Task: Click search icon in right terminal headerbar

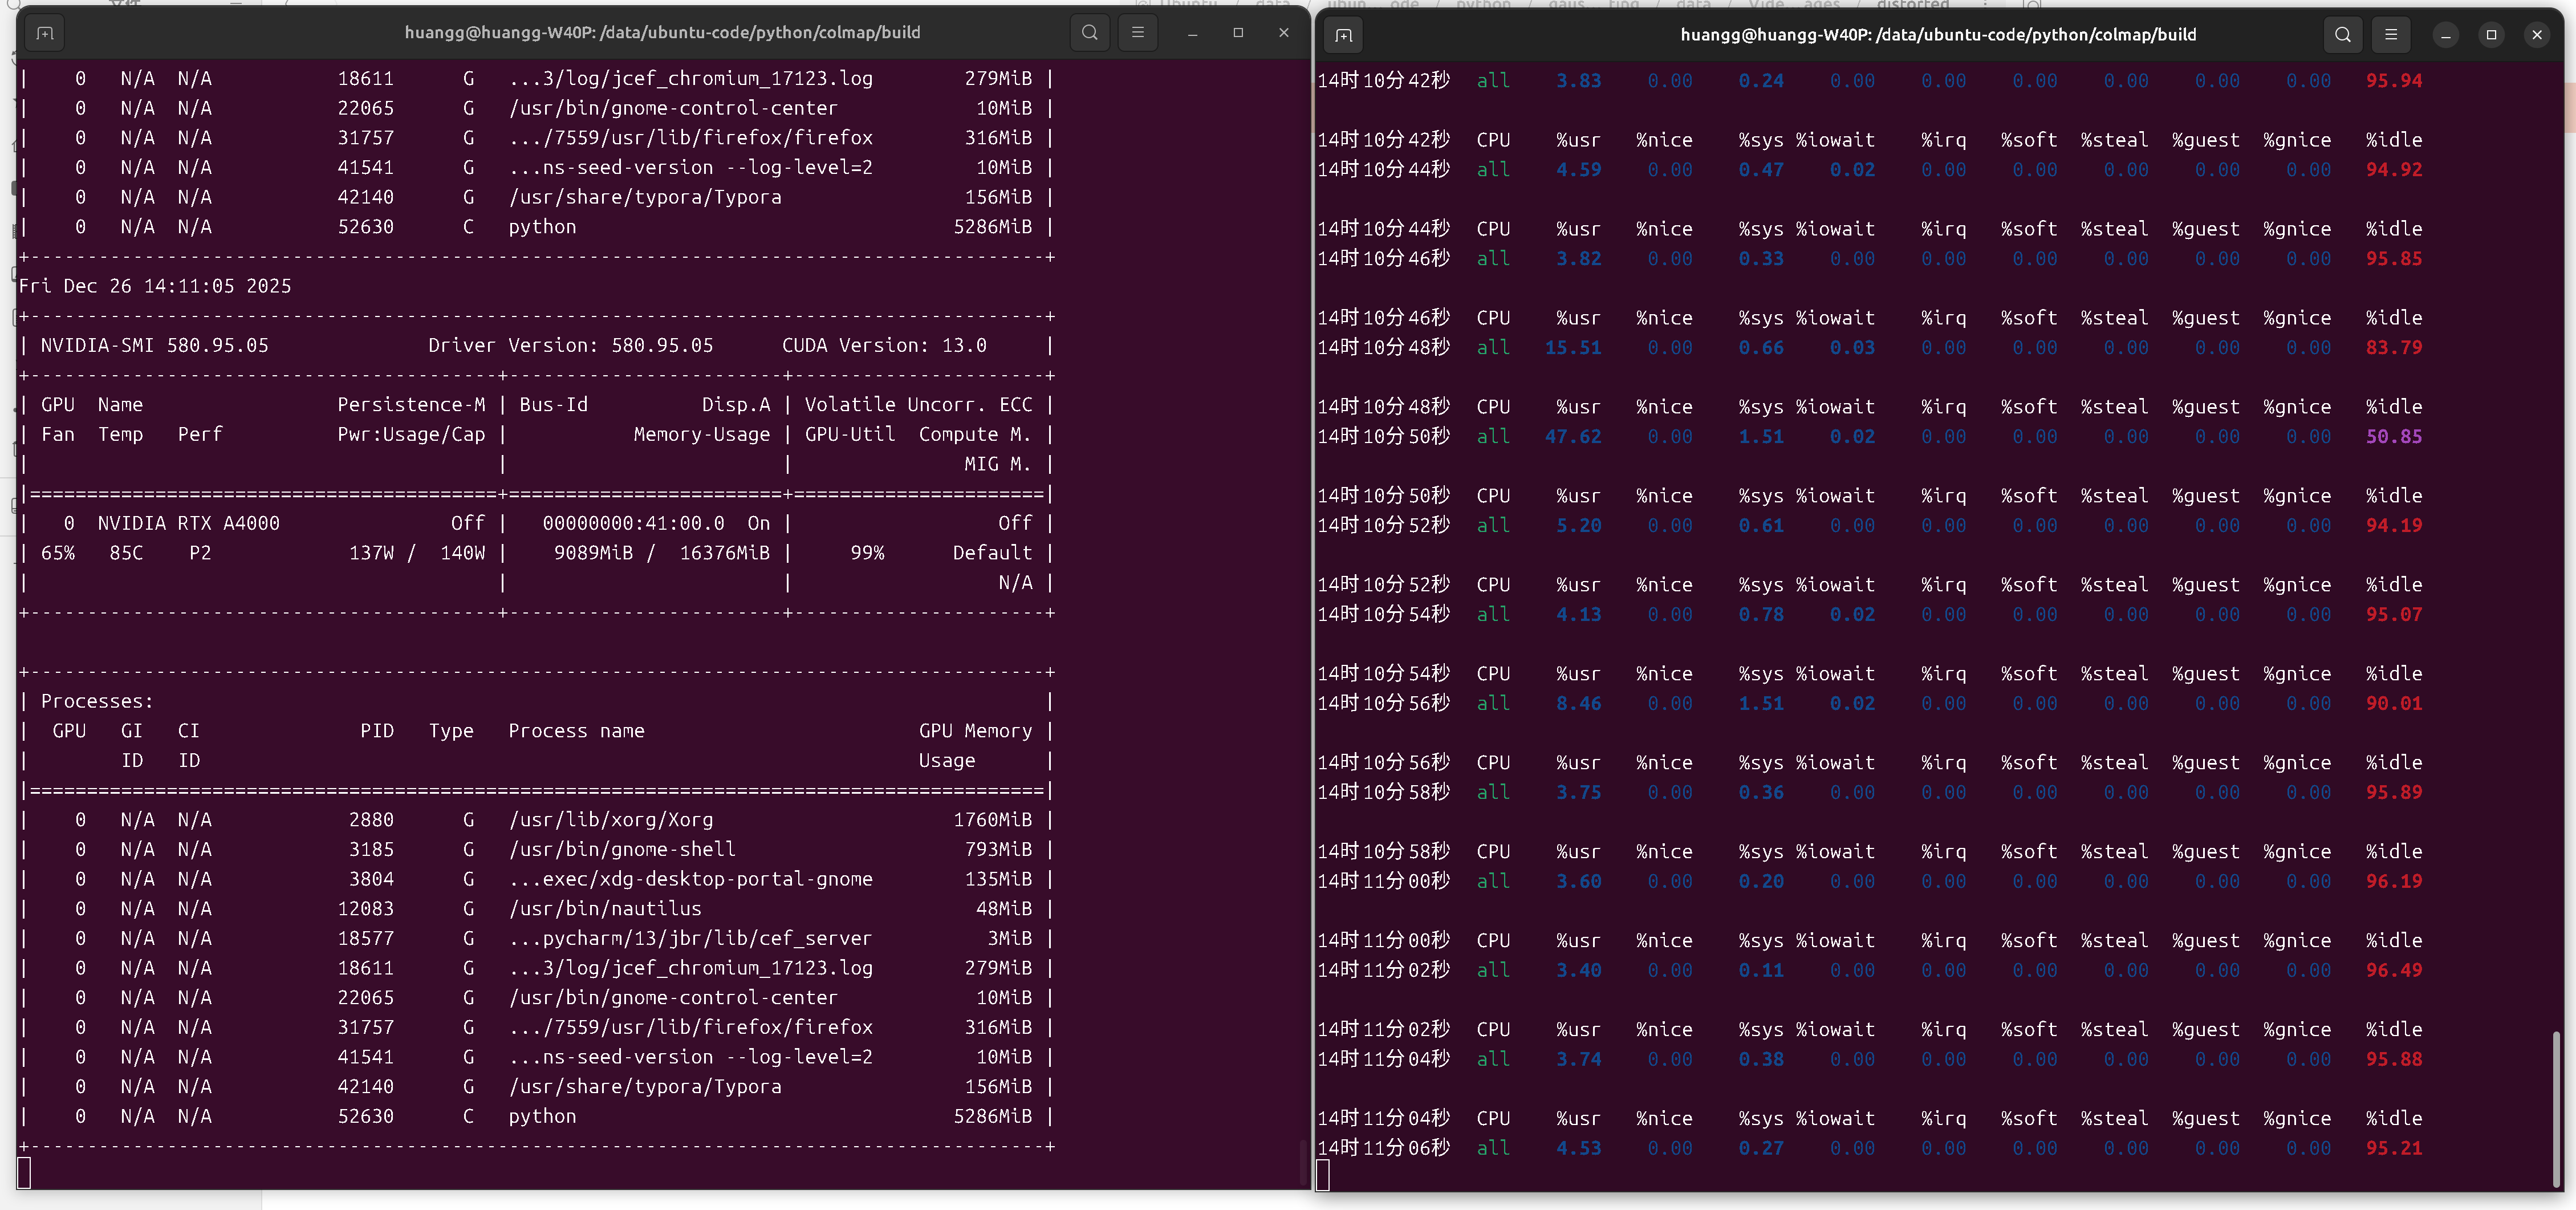Action: click(2342, 35)
